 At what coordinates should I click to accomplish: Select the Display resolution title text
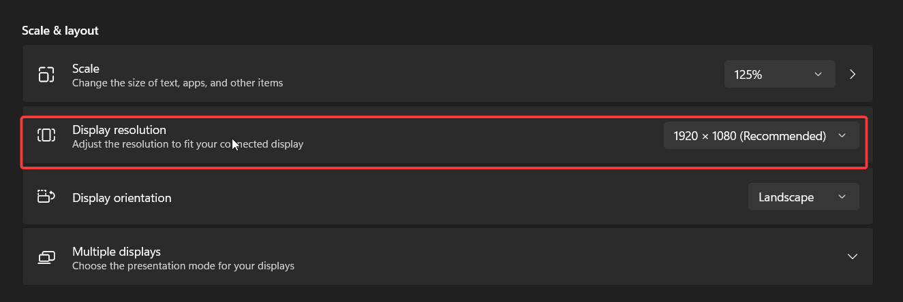(x=119, y=129)
